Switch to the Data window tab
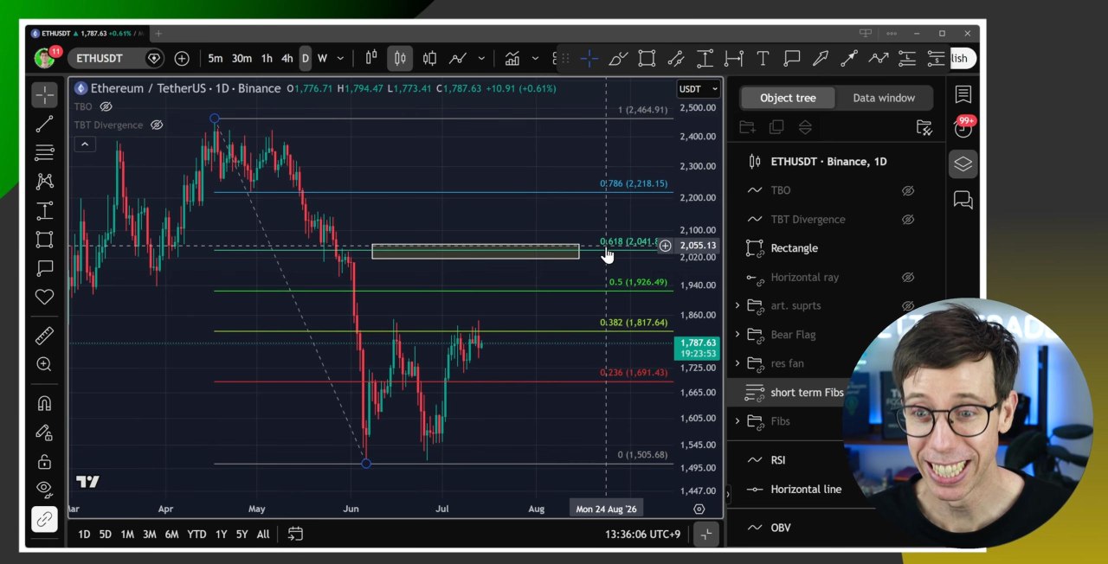The width and height of the screenshot is (1108, 564). point(884,98)
